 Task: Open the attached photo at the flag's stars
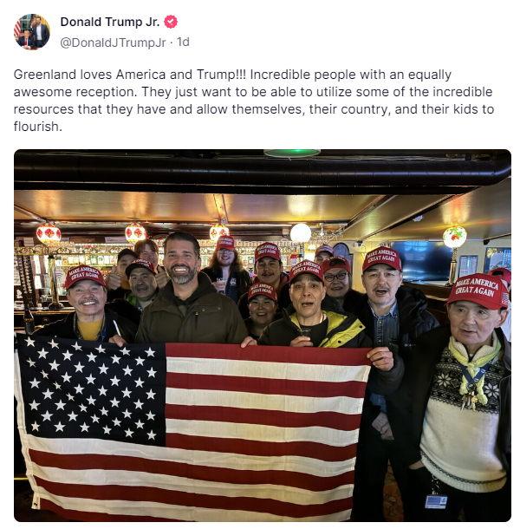coord(90,389)
